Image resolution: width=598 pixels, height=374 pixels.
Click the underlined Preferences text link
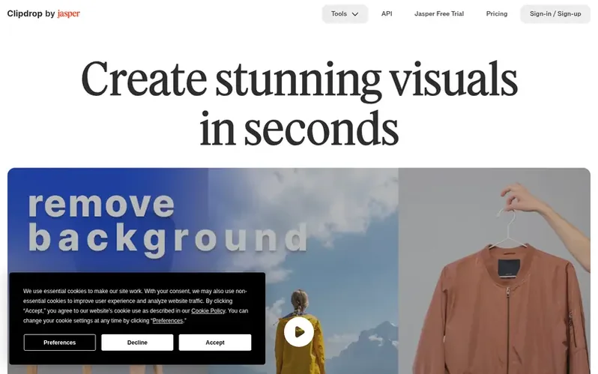pyautogui.click(x=168, y=321)
